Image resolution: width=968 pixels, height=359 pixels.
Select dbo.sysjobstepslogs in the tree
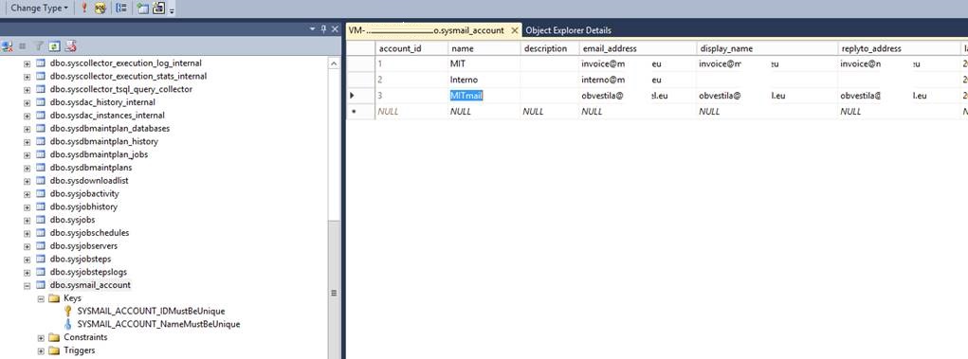(x=88, y=272)
